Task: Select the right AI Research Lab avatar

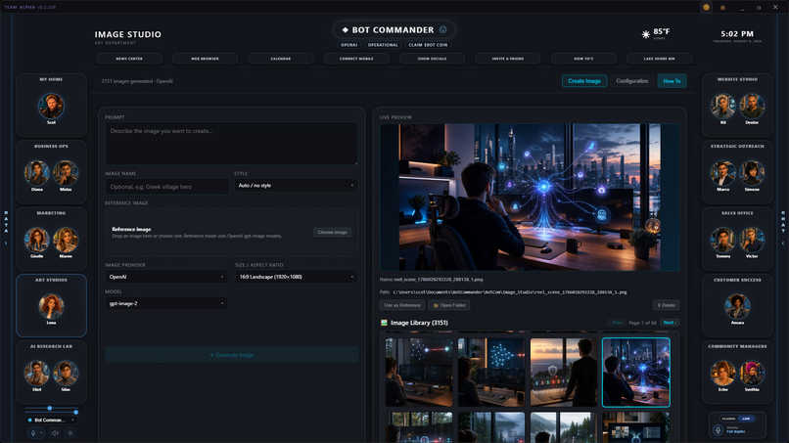Action: pyautogui.click(x=66, y=373)
